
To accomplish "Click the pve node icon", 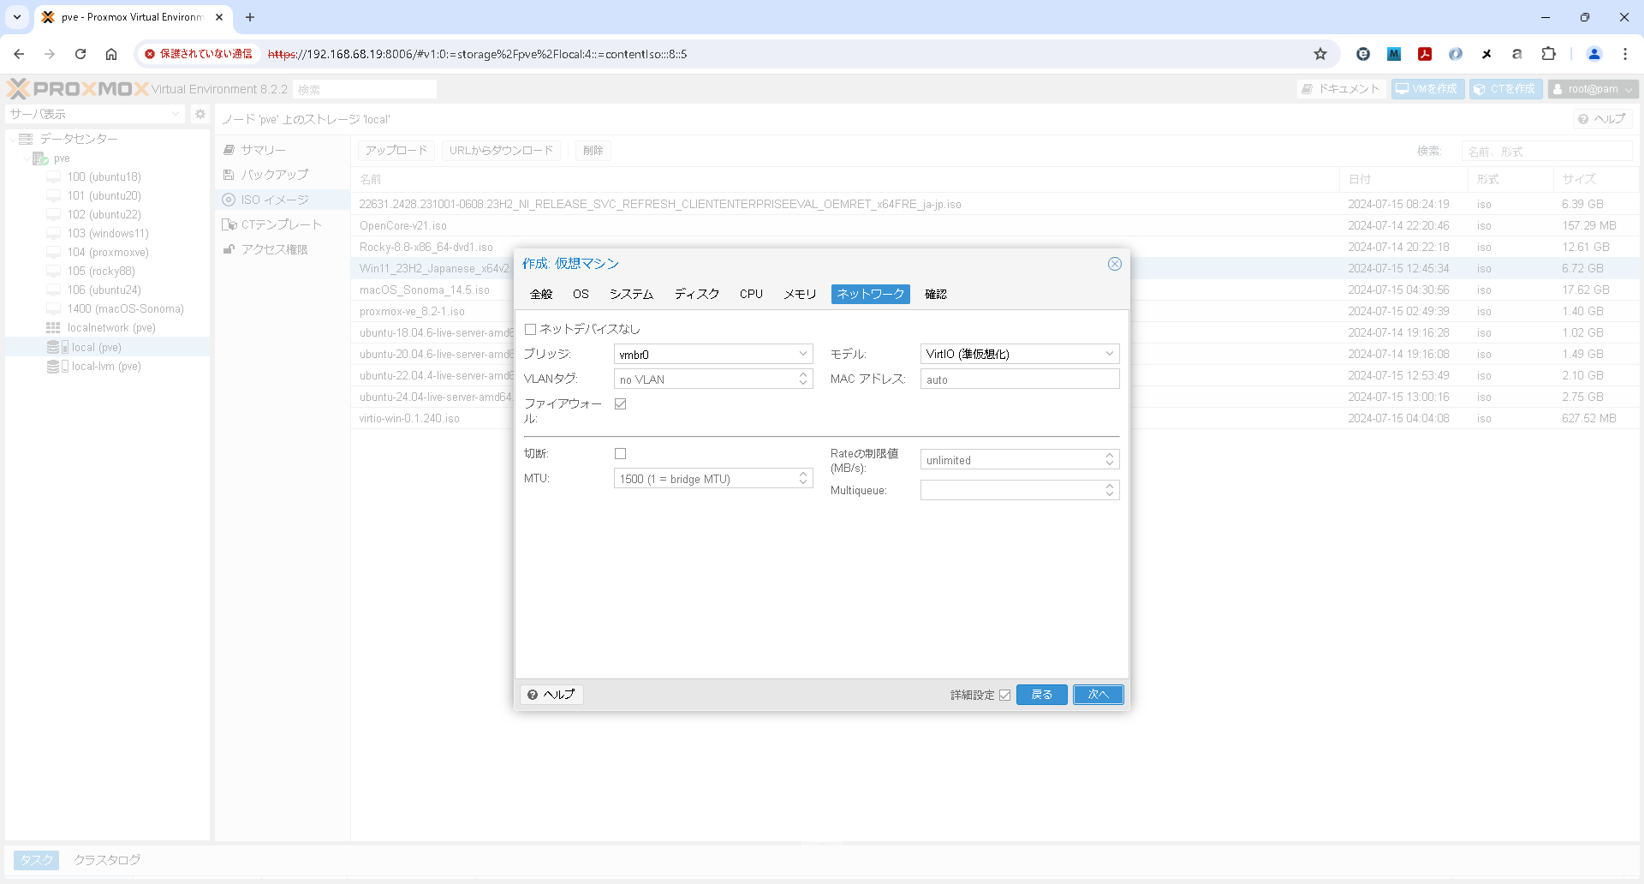I will tap(40, 158).
